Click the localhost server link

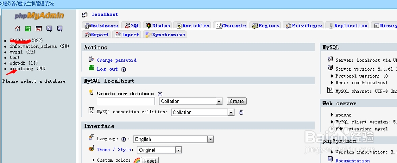point(104,15)
